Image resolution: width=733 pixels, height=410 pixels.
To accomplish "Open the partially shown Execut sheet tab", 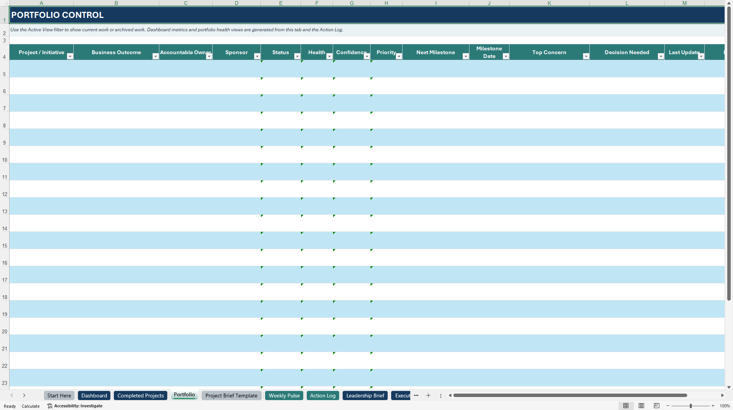I will point(401,396).
